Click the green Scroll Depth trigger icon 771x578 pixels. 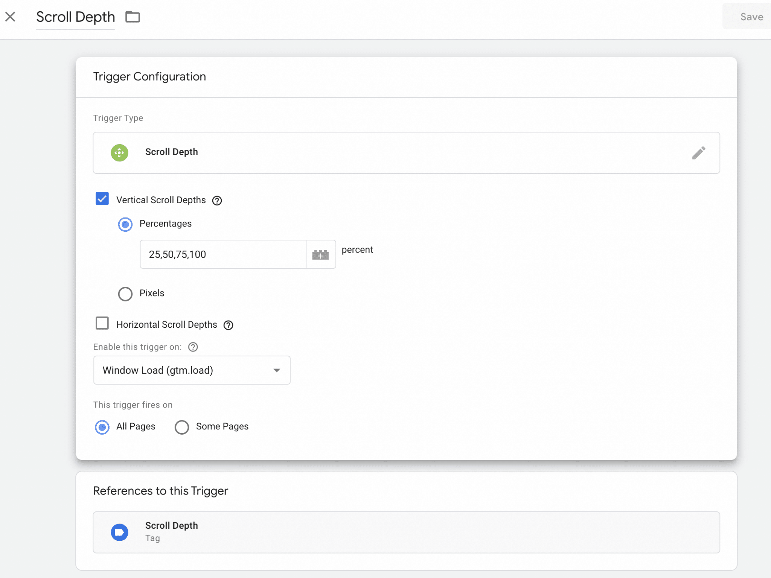(120, 153)
